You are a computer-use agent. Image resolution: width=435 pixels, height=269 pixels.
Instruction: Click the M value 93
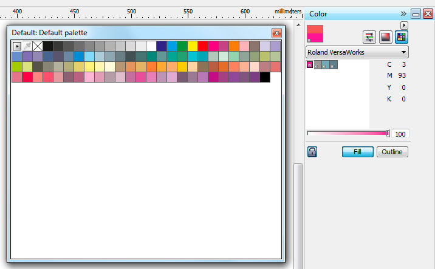click(402, 75)
